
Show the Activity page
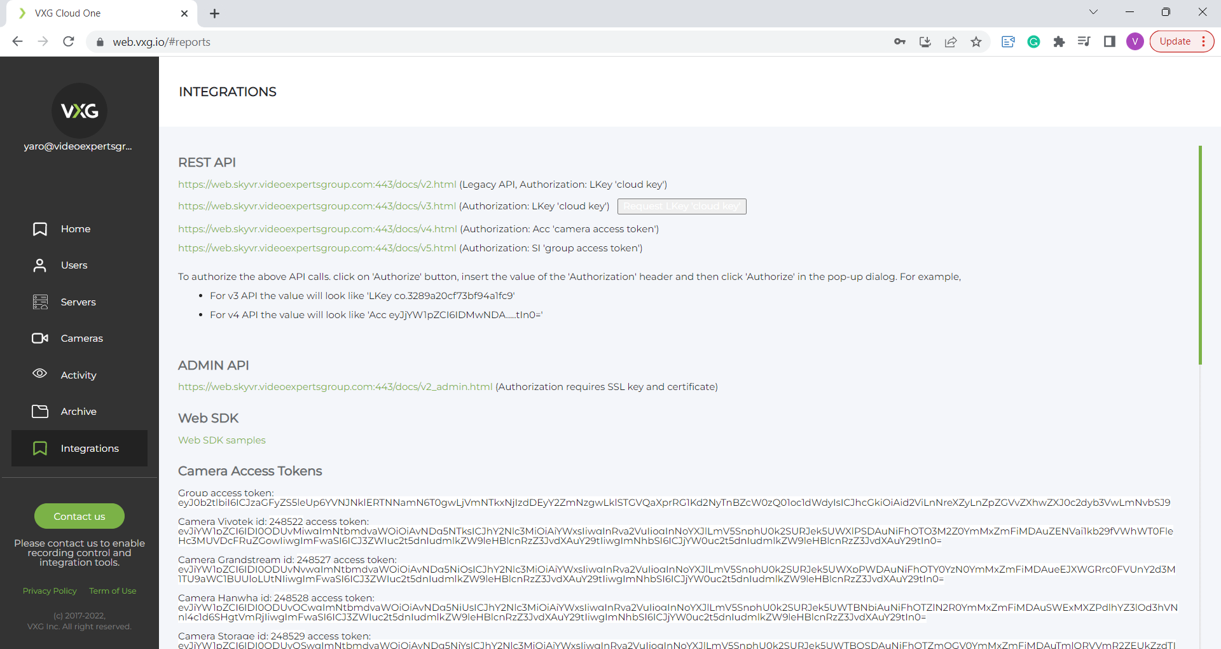78,375
